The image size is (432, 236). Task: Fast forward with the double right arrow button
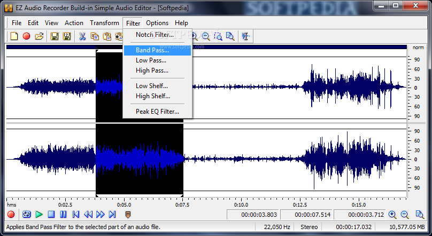pos(101,214)
